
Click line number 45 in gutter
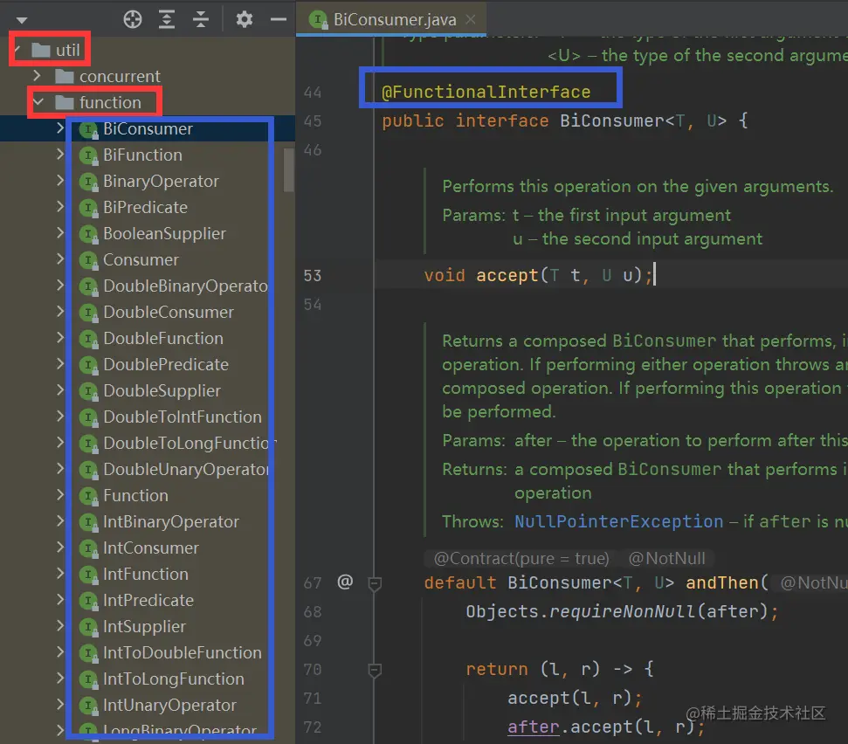pos(313,121)
